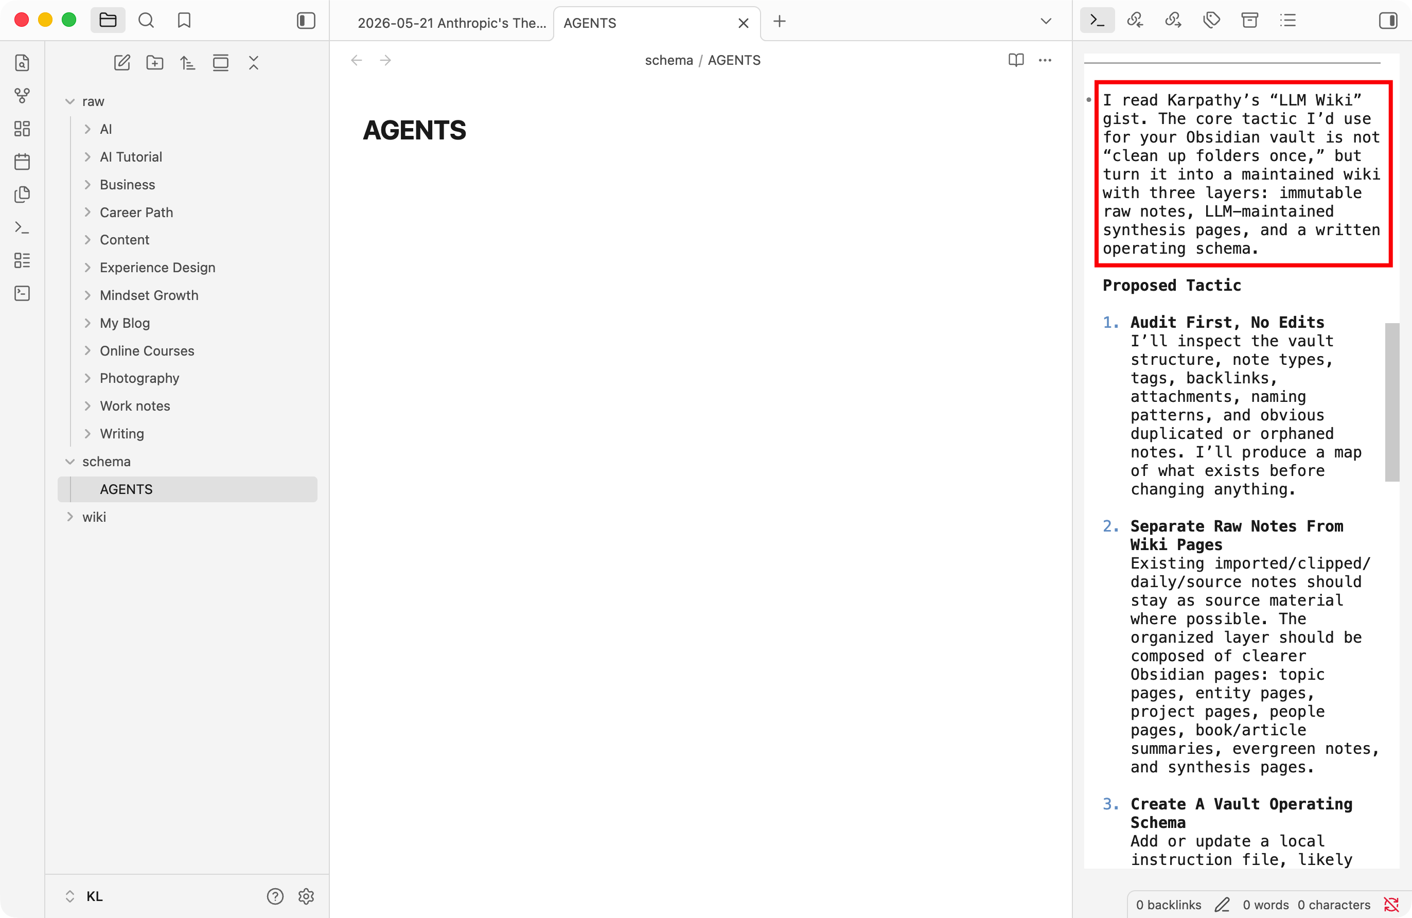
Task: Expand the Career Path folder
Action: click(88, 213)
